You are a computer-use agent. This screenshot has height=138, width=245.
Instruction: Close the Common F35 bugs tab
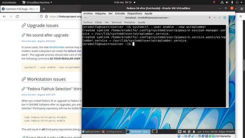tap(37, 9)
